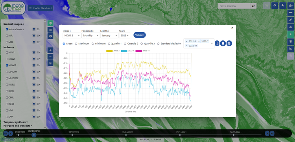Zoom out with the minus button

tap(50, 56)
